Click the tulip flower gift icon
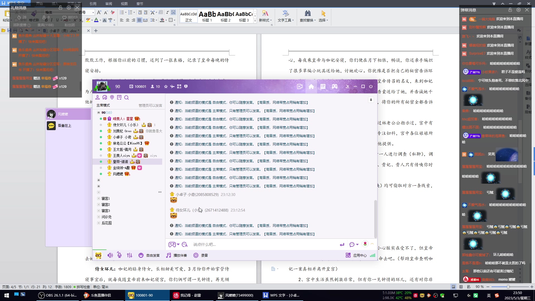The width and height of the screenshot is (535, 301). [365, 244]
